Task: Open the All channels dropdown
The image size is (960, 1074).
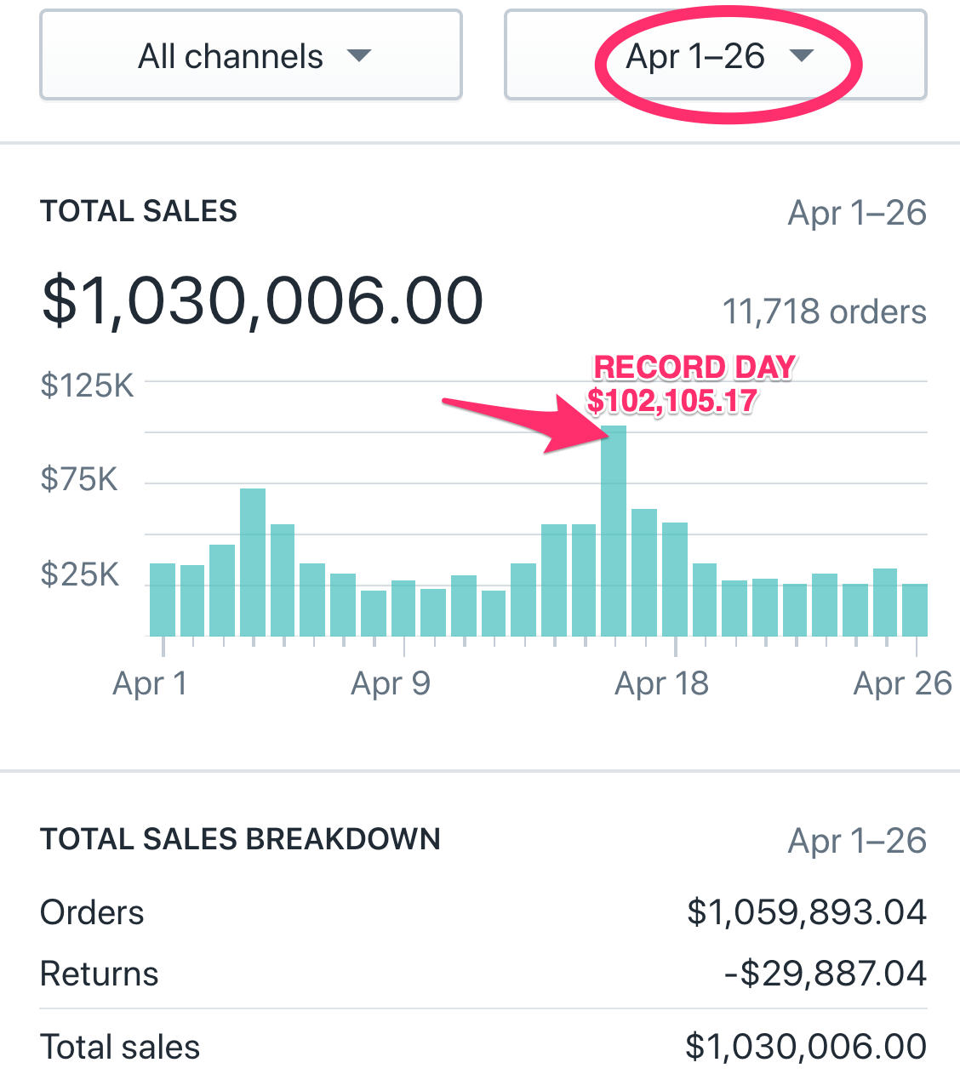Action: coord(251,56)
